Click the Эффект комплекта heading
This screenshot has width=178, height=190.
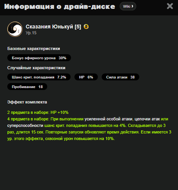pyautogui.click(x=27, y=102)
